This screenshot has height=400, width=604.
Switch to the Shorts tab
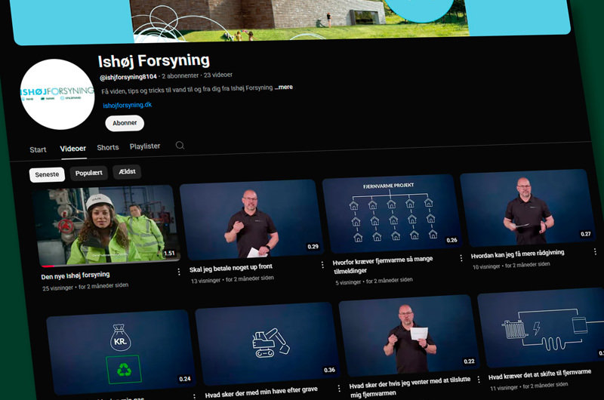(x=108, y=148)
